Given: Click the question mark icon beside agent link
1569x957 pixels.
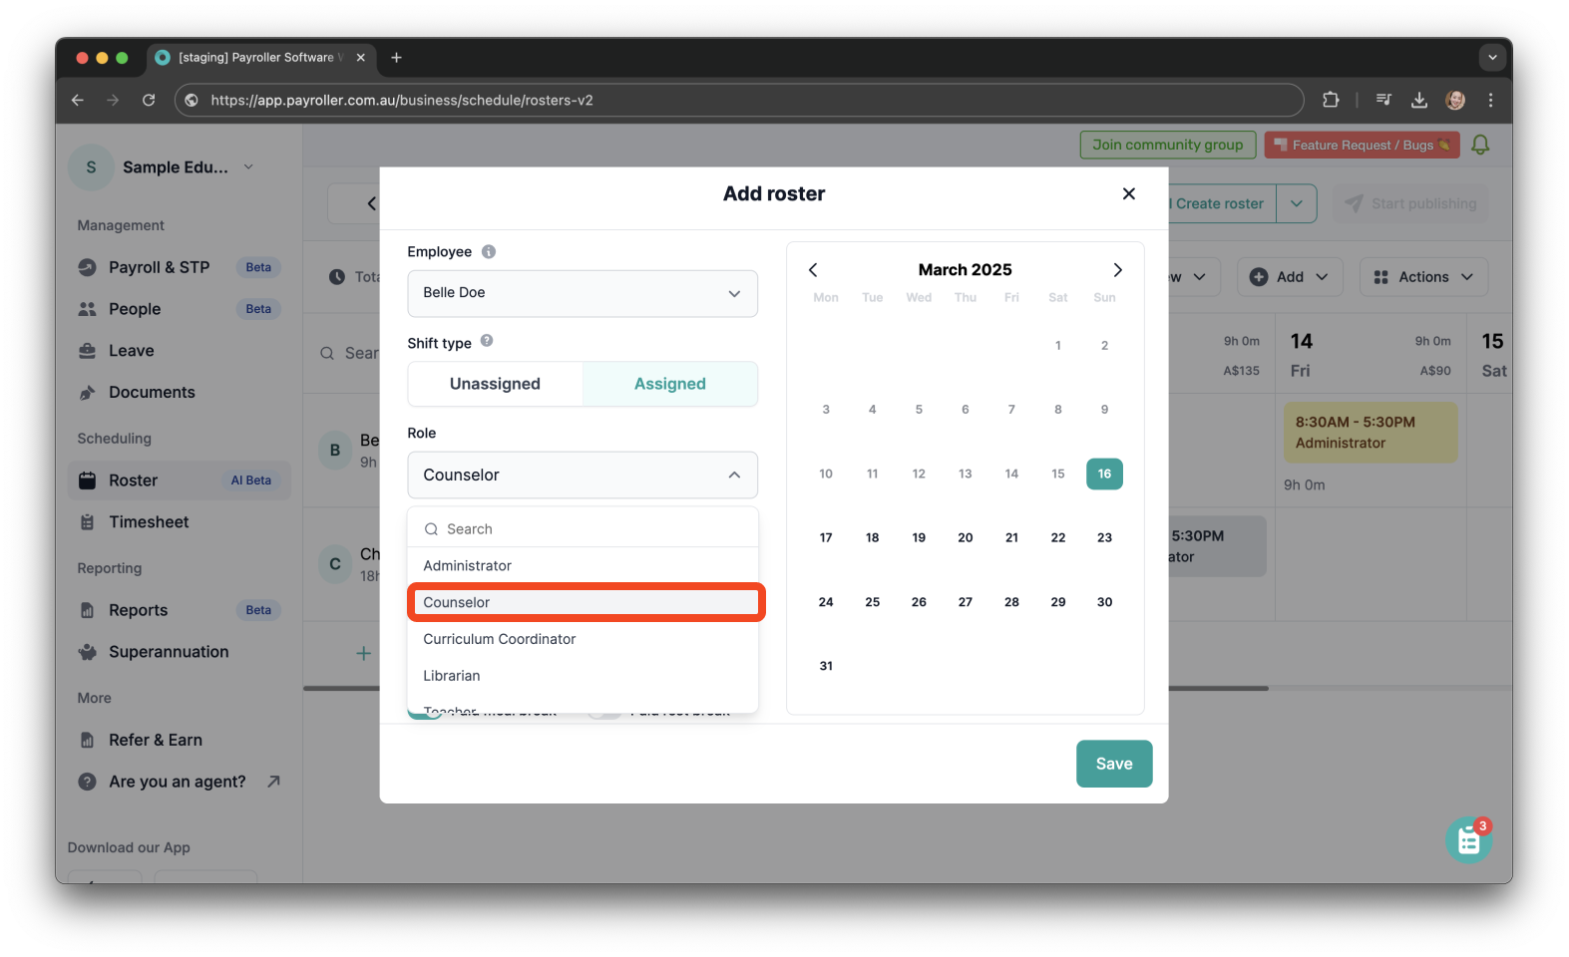Looking at the screenshot, I should click(88, 782).
